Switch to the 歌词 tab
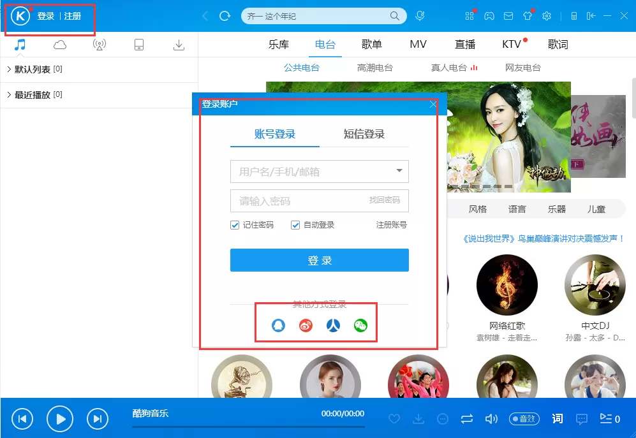The width and height of the screenshot is (636, 438). [x=558, y=44]
